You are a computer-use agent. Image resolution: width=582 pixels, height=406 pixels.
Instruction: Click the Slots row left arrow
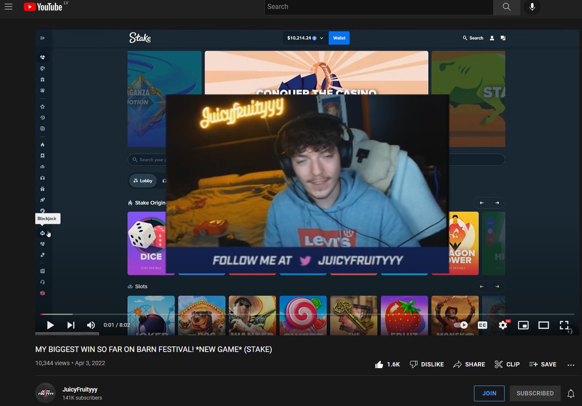pos(481,287)
